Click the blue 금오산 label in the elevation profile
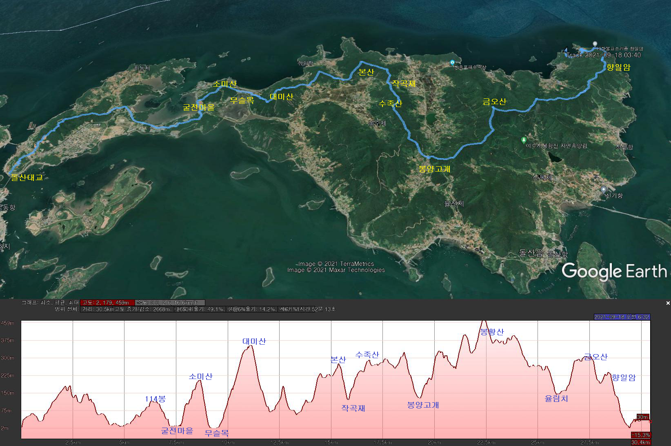This screenshot has height=446, width=671. click(596, 357)
